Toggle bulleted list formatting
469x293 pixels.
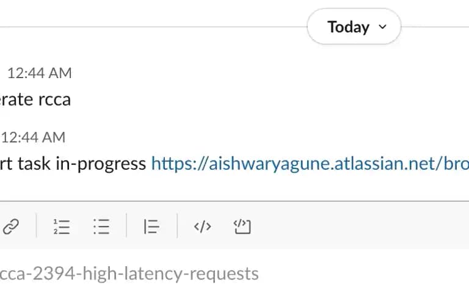(101, 226)
